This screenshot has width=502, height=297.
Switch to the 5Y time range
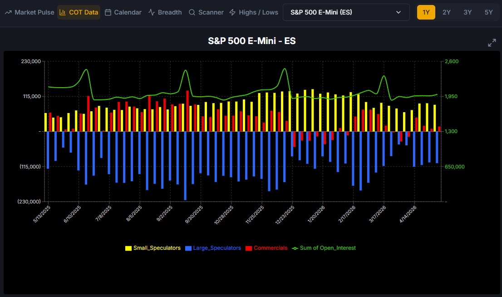click(x=488, y=12)
